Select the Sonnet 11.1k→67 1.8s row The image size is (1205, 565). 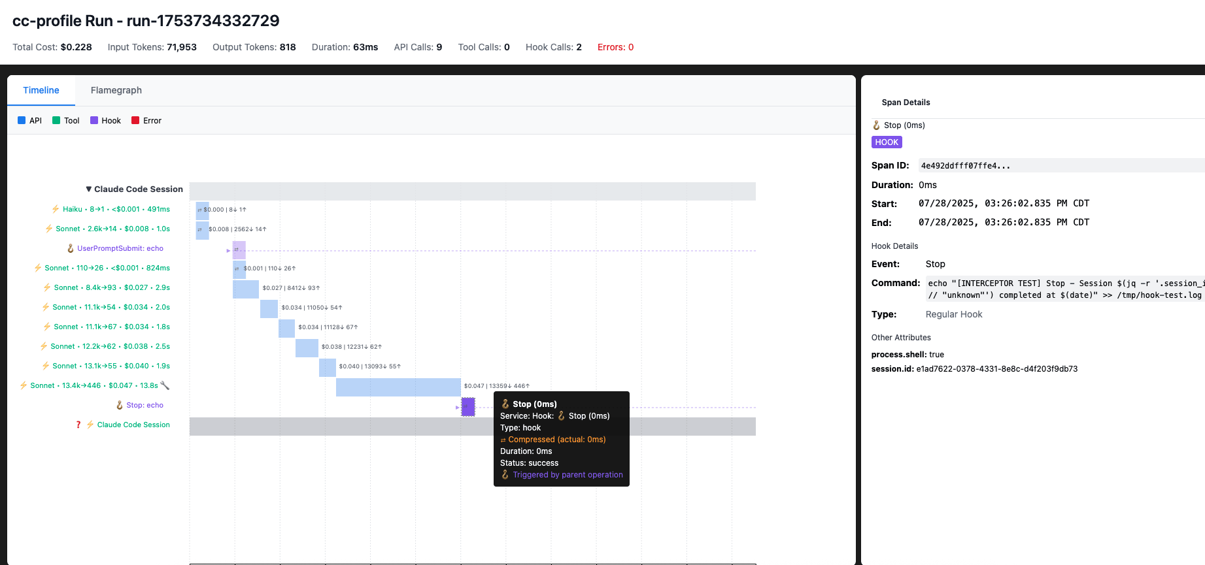(112, 327)
